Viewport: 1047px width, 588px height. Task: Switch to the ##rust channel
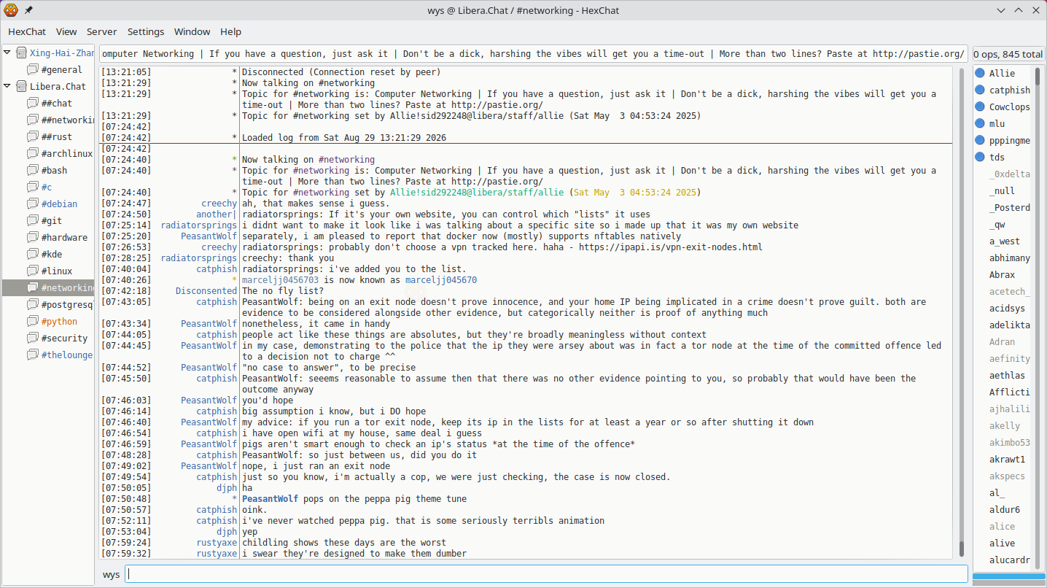[x=57, y=136]
